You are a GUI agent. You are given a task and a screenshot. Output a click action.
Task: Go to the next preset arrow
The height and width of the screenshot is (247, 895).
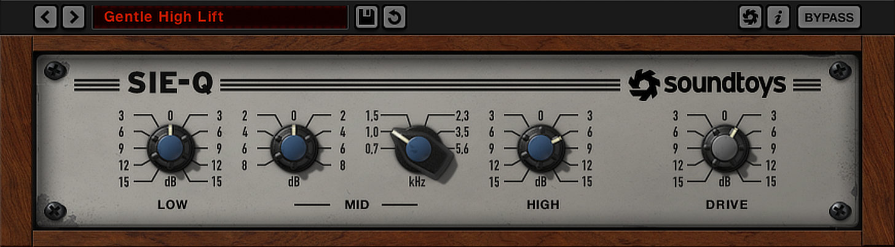[74, 17]
